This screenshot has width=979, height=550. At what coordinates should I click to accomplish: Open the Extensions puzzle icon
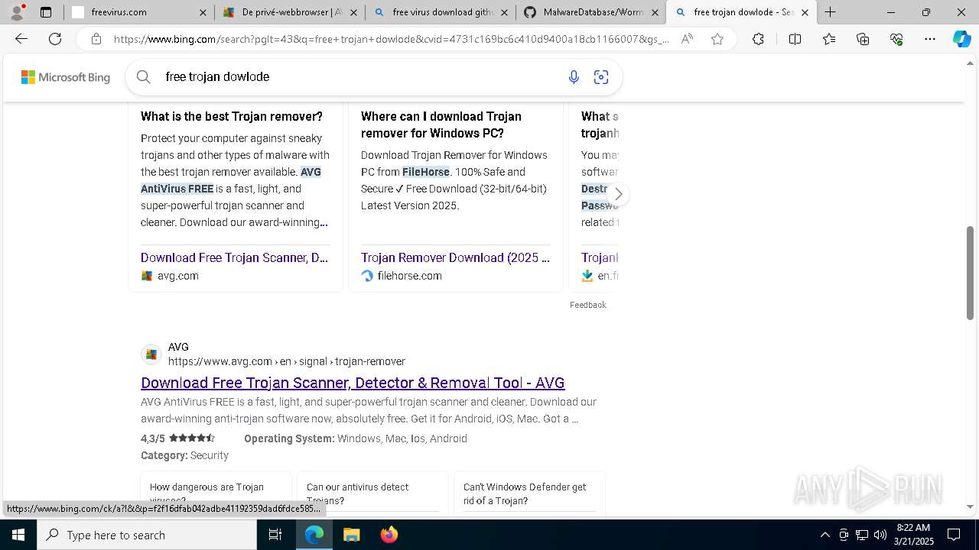click(x=758, y=39)
